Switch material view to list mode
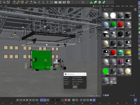The height and width of the screenshot is (105, 140). tap(104, 95)
